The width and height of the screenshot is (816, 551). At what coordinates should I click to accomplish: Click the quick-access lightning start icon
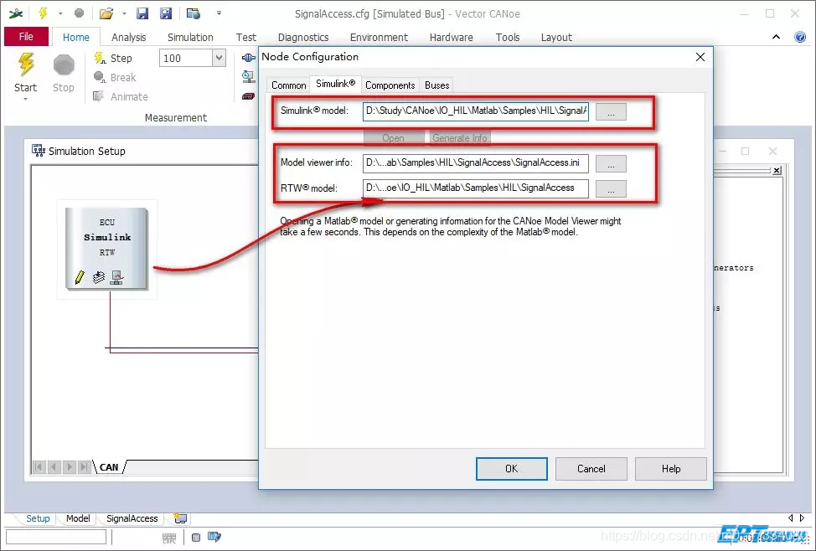43,13
